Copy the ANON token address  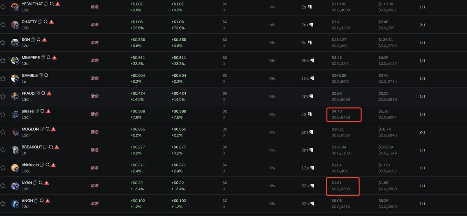[37, 200]
